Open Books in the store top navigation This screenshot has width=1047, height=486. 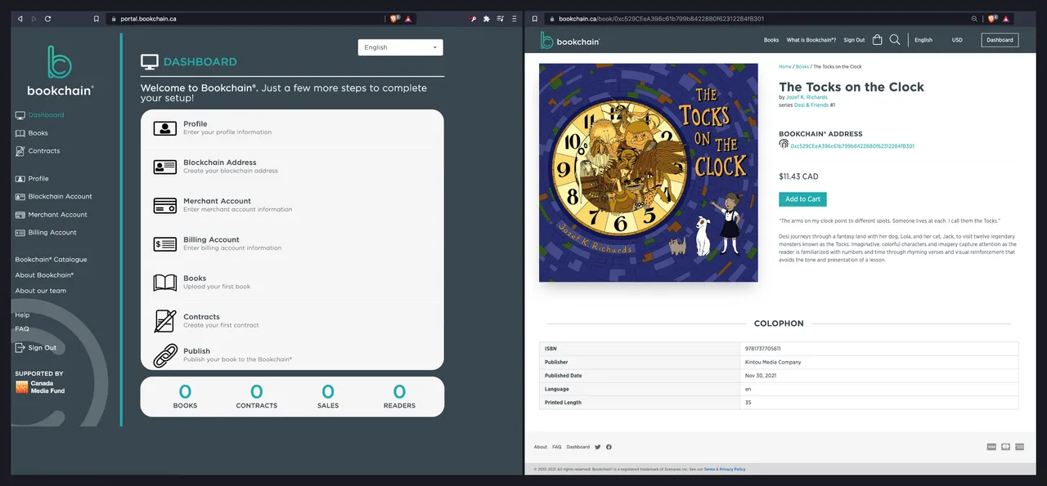[771, 40]
